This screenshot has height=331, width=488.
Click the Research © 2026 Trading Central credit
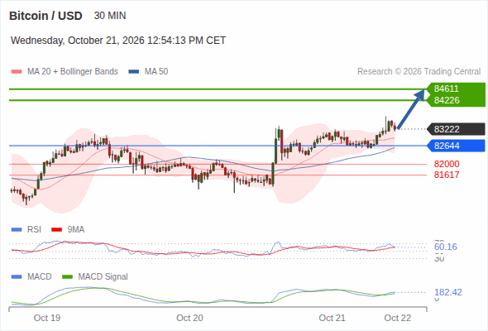419,72
